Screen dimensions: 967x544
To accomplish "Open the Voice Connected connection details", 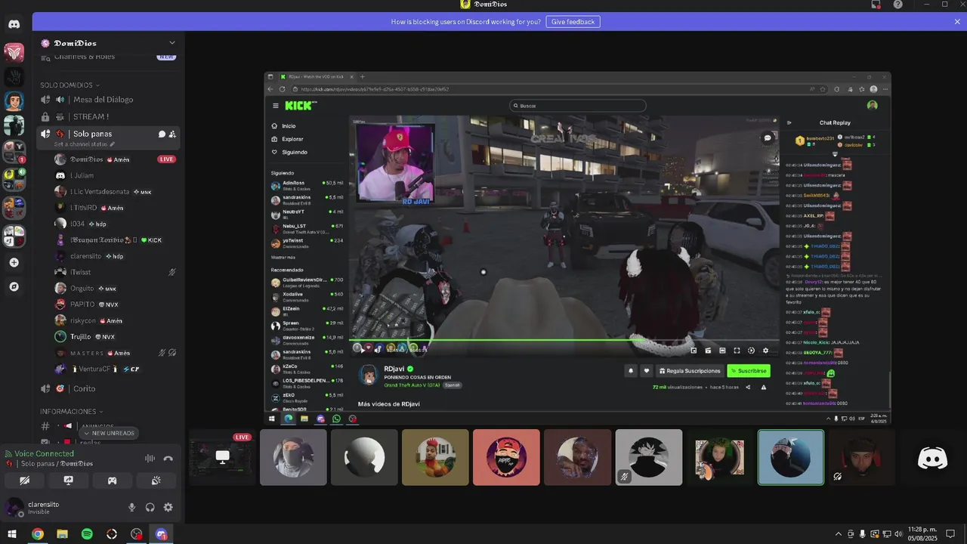I will [x=44, y=453].
